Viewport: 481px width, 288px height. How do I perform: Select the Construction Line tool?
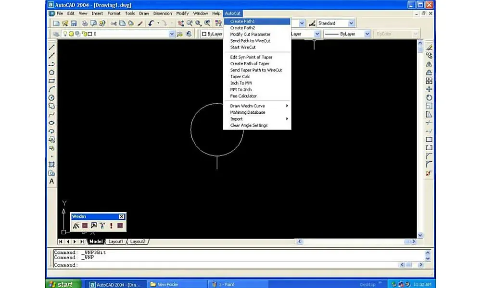pos(51,55)
